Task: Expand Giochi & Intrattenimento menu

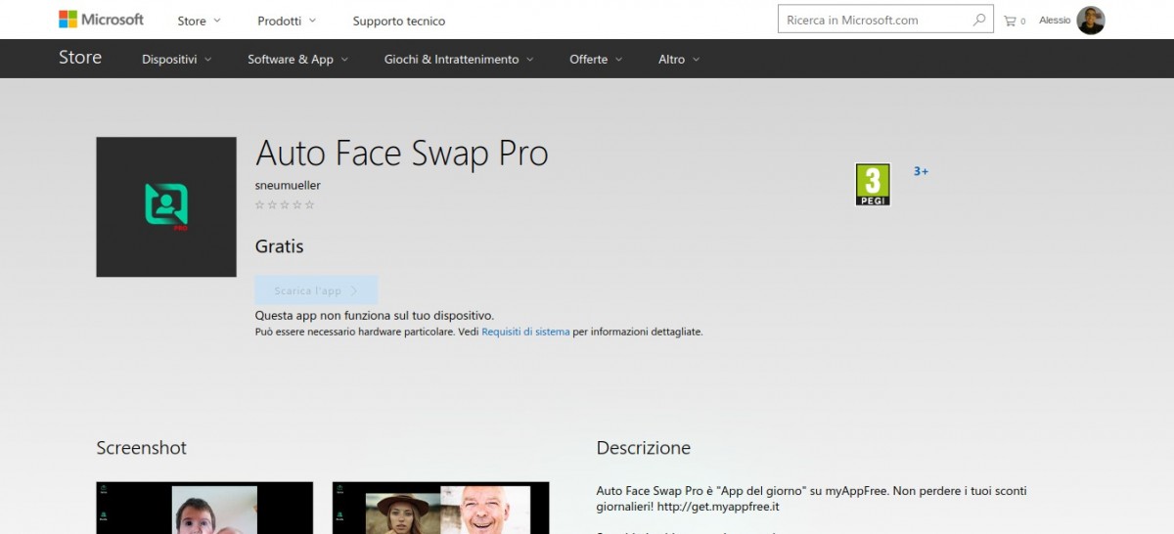Action: (x=459, y=60)
